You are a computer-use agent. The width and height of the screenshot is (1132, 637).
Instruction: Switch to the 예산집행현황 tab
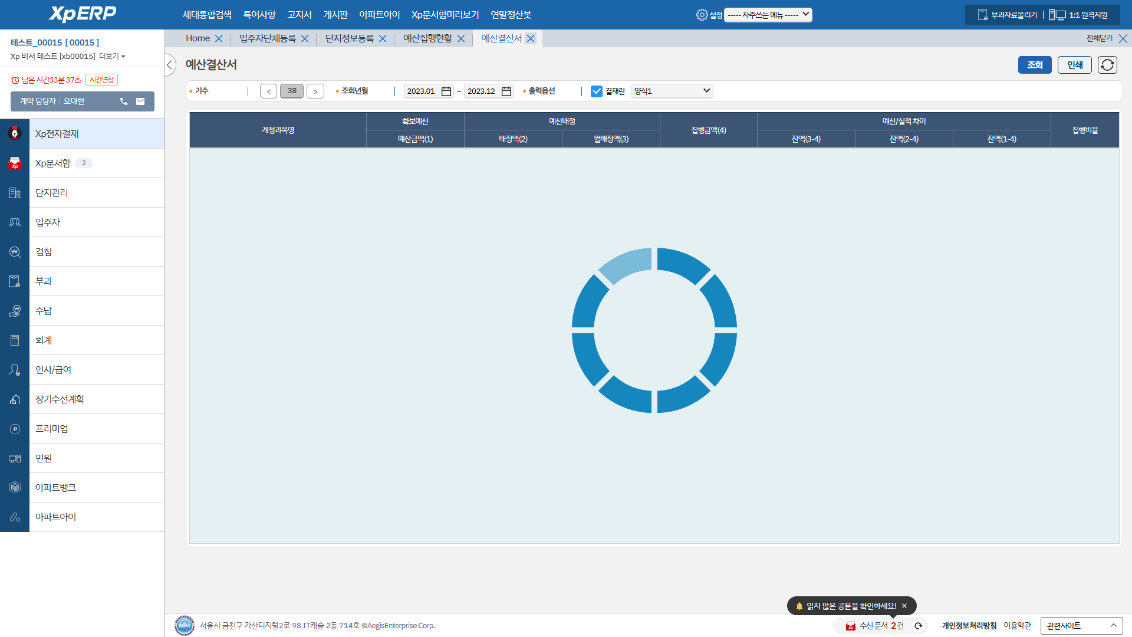pyautogui.click(x=427, y=38)
